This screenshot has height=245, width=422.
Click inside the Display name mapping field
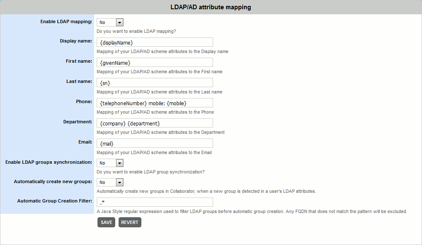click(154, 42)
